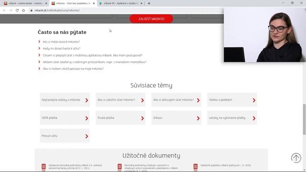Image resolution: width=306 pixels, height=172 pixels.
Task: Click chevron beside the vložiť peniaze question
Action: pyautogui.click(x=39, y=68)
